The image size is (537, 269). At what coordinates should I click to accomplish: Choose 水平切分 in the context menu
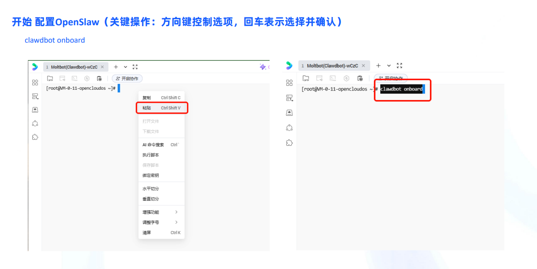[x=162, y=188]
